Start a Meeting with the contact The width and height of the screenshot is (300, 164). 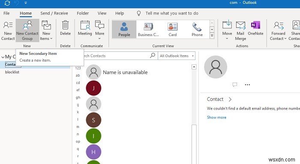[x=85, y=28]
